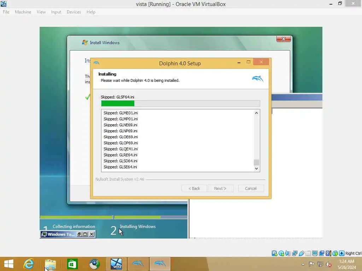The image size is (362, 271).
Task: Select the 'Skipped: GLOP69.ini' log line
Action: tap(121, 143)
